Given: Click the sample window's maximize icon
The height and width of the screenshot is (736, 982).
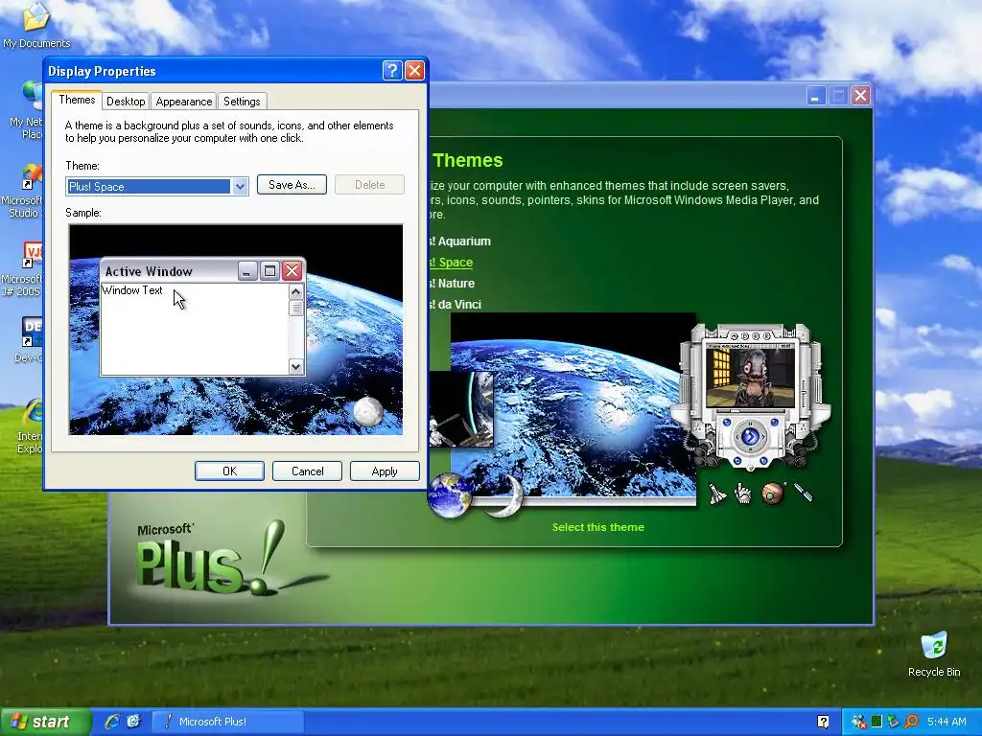Looking at the screenshot, I should point(269,271).
